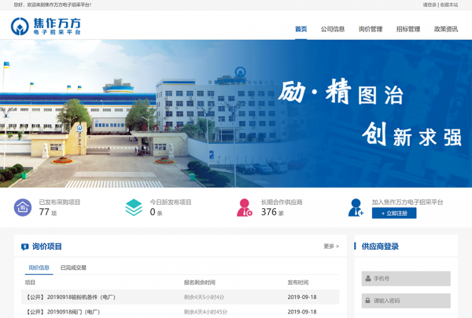This screenshot has height=318, width=472.
Task: Select 招标管理 in the top navigation
Action: [408, 29]
